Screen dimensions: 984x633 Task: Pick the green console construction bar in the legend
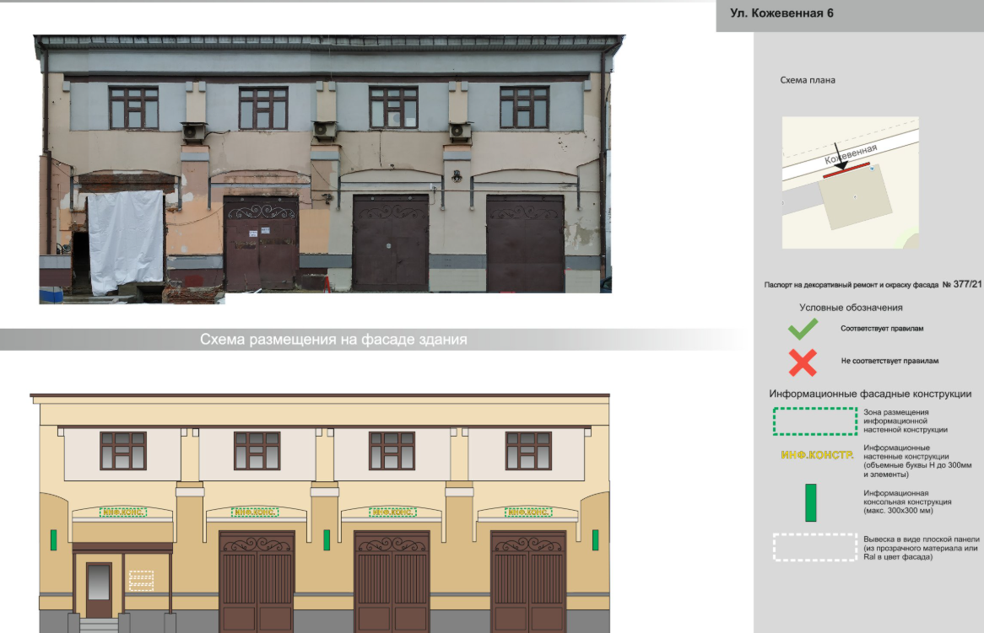coord(811,503)
